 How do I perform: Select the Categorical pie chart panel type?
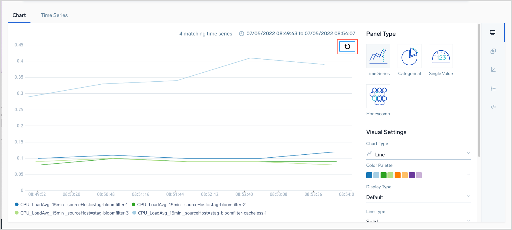tap(409, 56)
